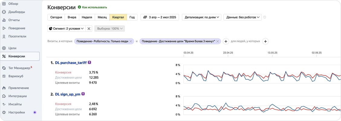This screenshot has width=341, height=121.
Task: Click the Привлечение flame icon
Action: [x=4, y=88]
